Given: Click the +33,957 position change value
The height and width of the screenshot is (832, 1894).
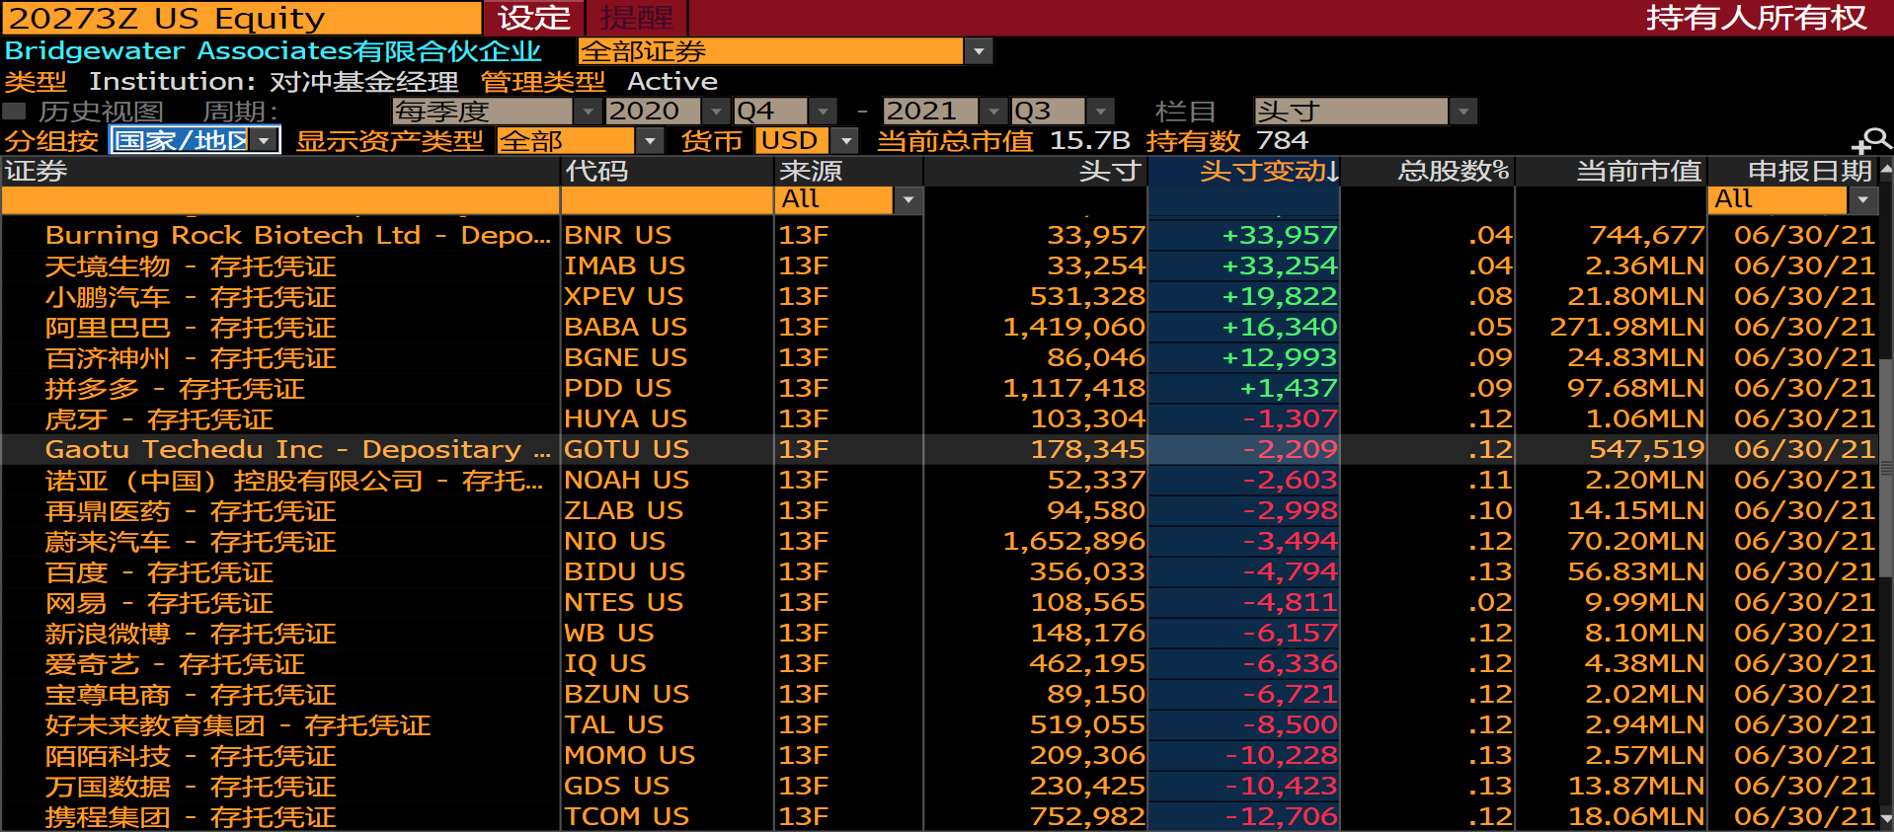Looking at the screenshot, I should [1280, 236].
